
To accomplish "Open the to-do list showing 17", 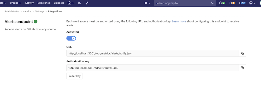I will tap(242, 3).
